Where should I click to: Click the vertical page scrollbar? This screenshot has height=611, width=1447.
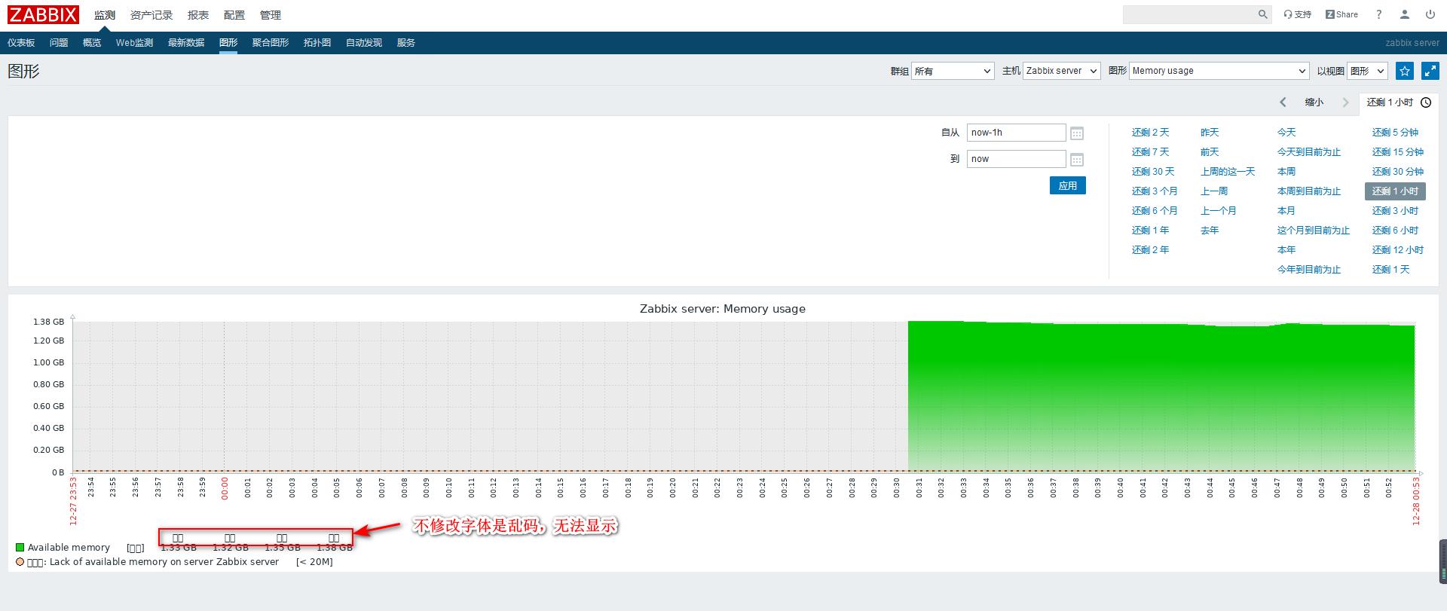click(1443, 561)
